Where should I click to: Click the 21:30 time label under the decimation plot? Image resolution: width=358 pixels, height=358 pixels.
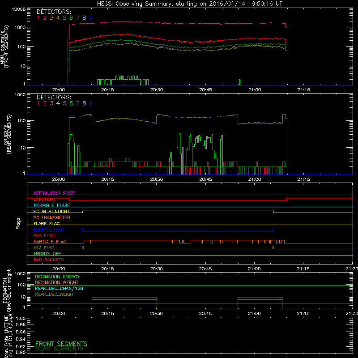click(x=352, y=314)
